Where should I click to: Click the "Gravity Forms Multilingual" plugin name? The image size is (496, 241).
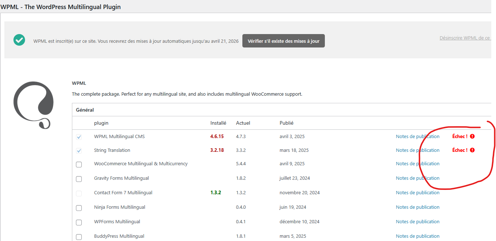121,178
